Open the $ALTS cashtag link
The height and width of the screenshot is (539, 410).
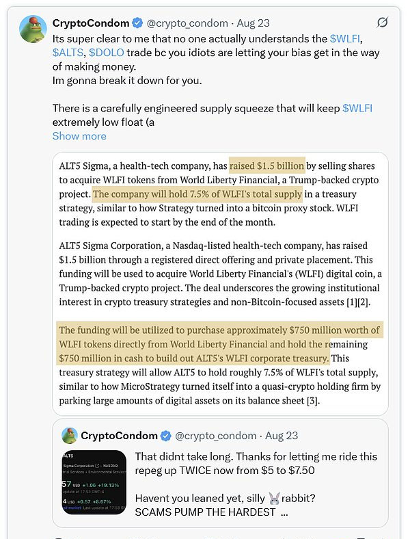point(68,52)
